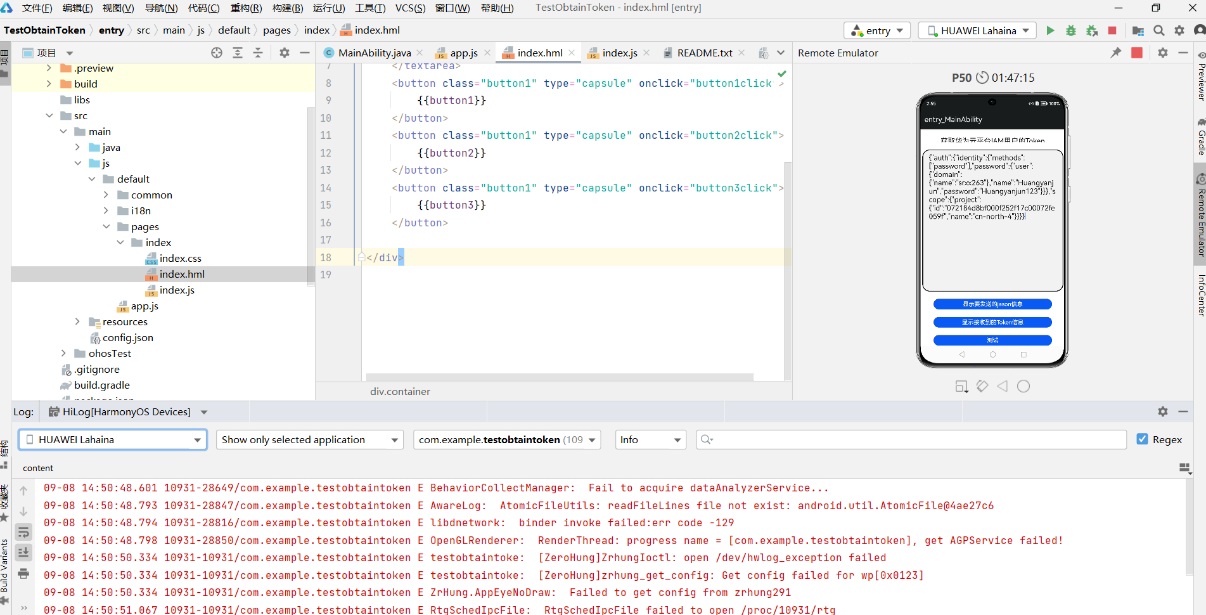Pin the Remote Emulator panel
1206x615 pixels.
point(1116,53)
